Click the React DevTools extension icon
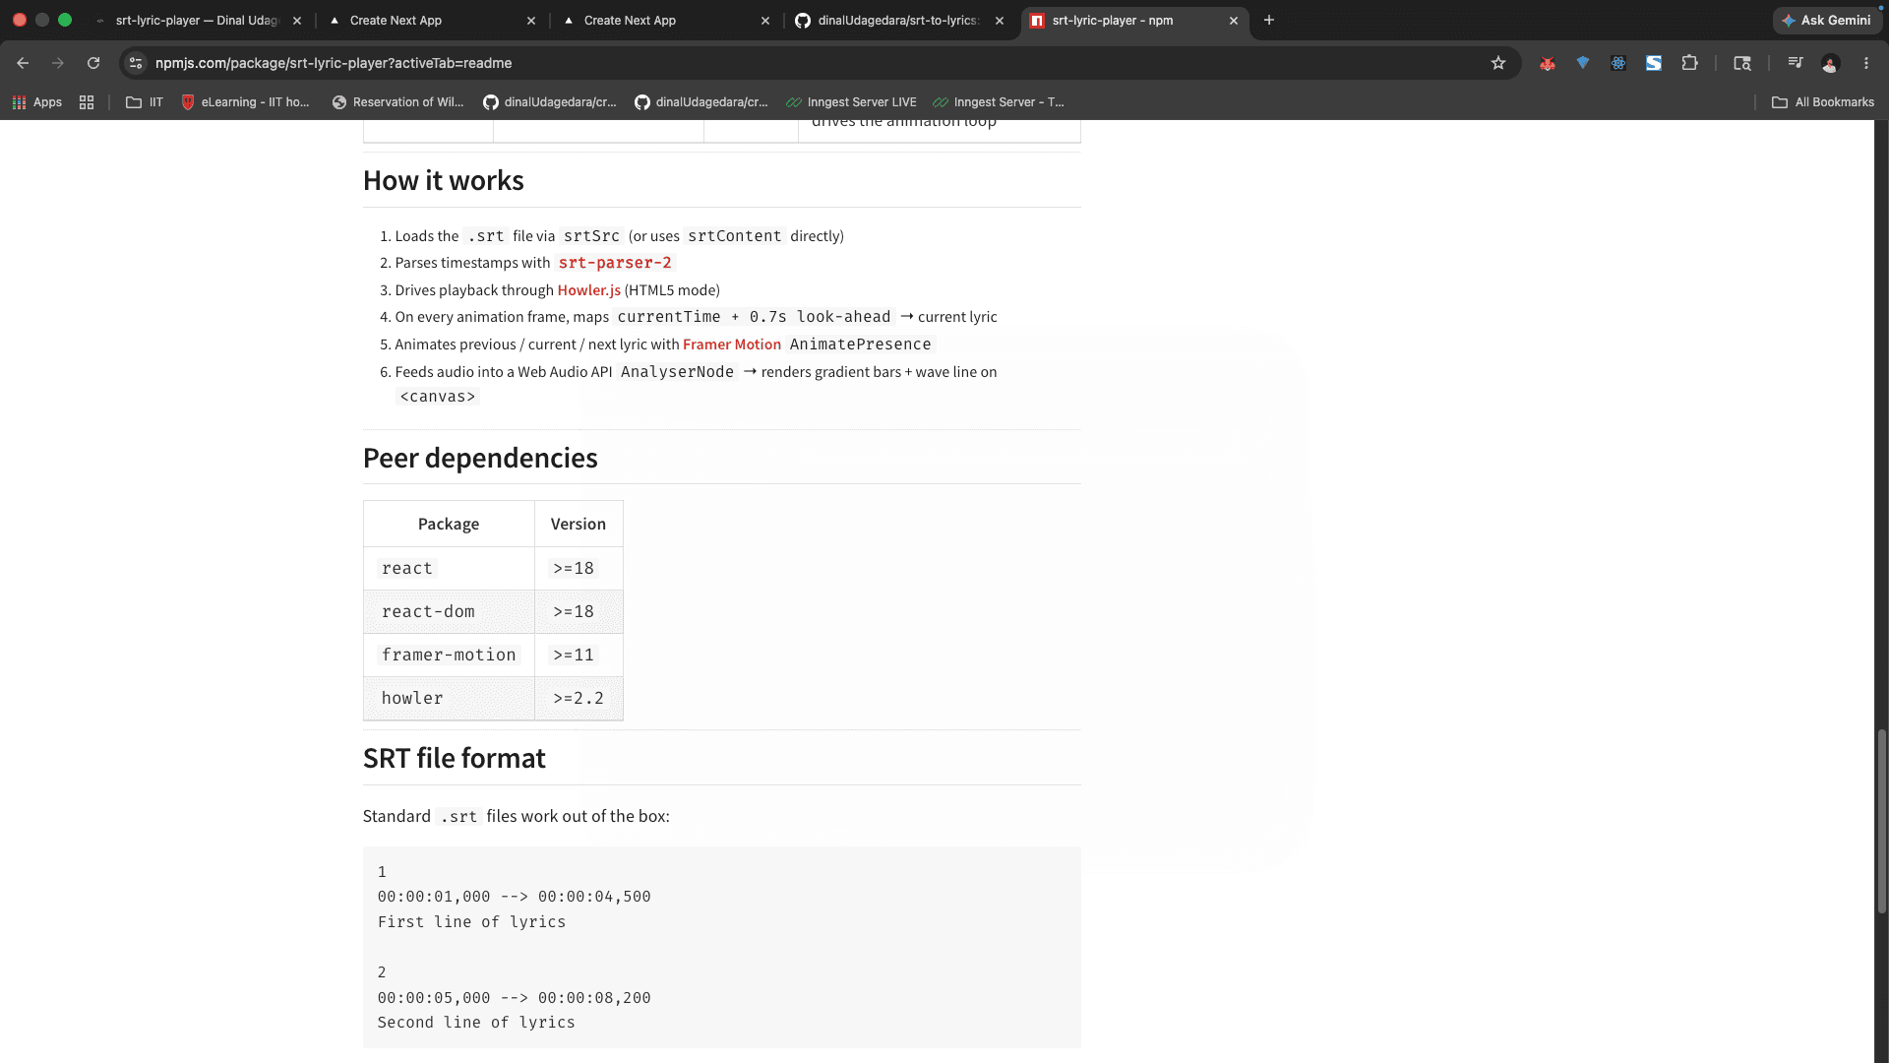This screenshot has height=1063, width=1889. pos(1618,63)
